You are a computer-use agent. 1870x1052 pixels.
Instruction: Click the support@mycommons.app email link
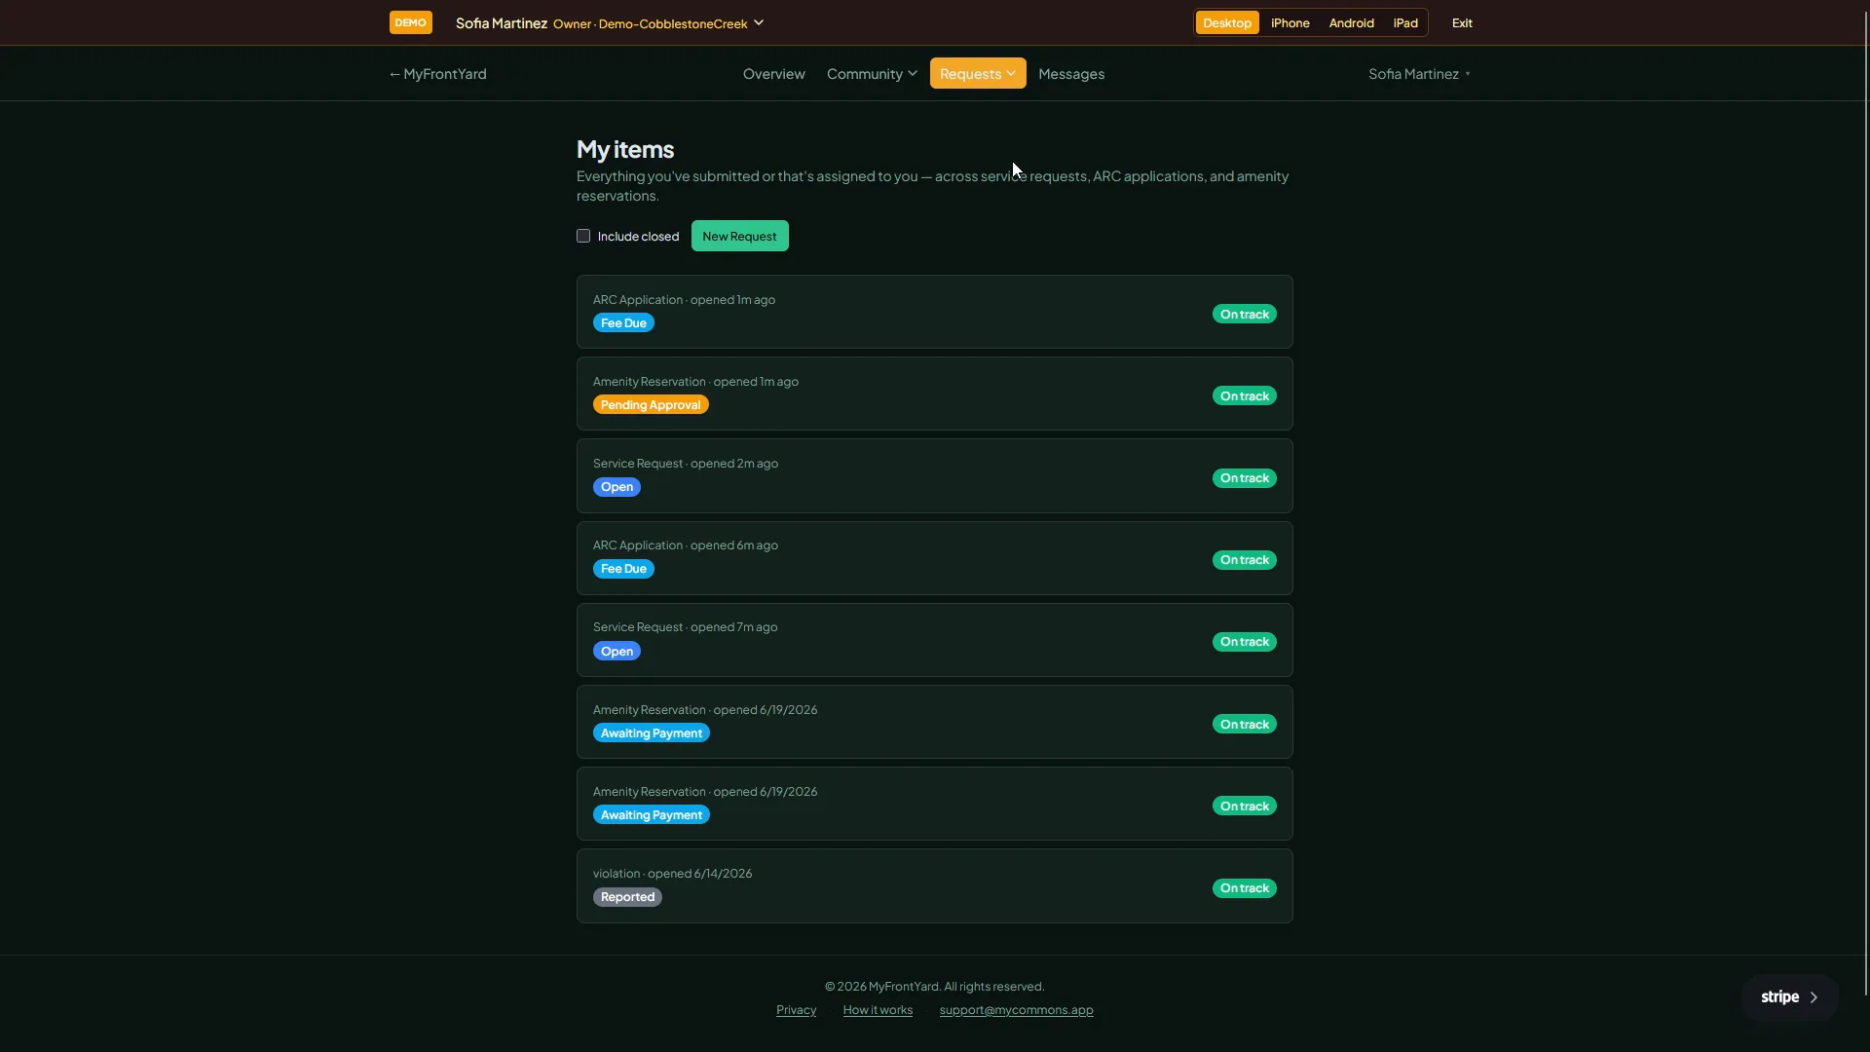point(1016,1010)
